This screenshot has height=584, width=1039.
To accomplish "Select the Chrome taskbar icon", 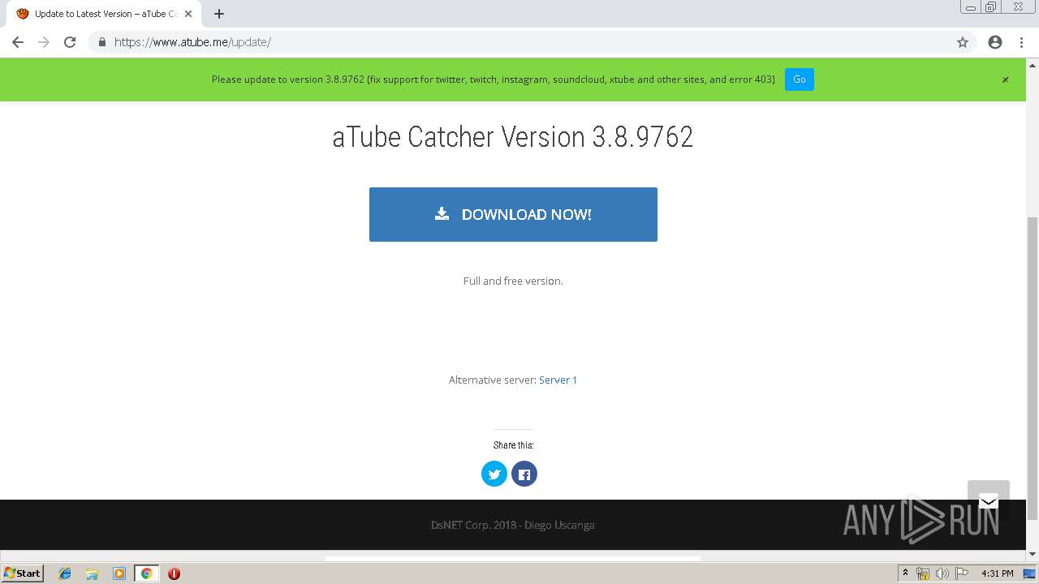I will 147,573.
